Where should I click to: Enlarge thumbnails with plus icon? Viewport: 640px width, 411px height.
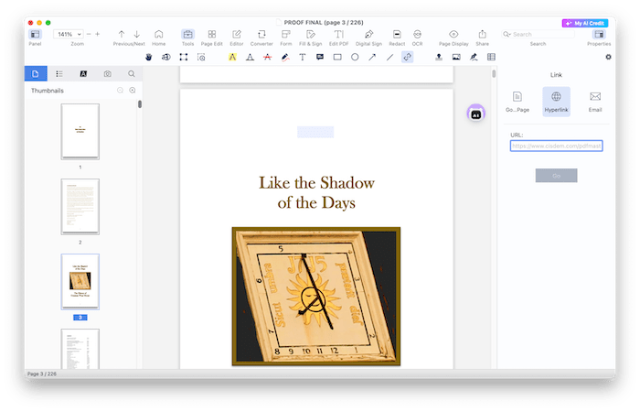tap(133, 91)
